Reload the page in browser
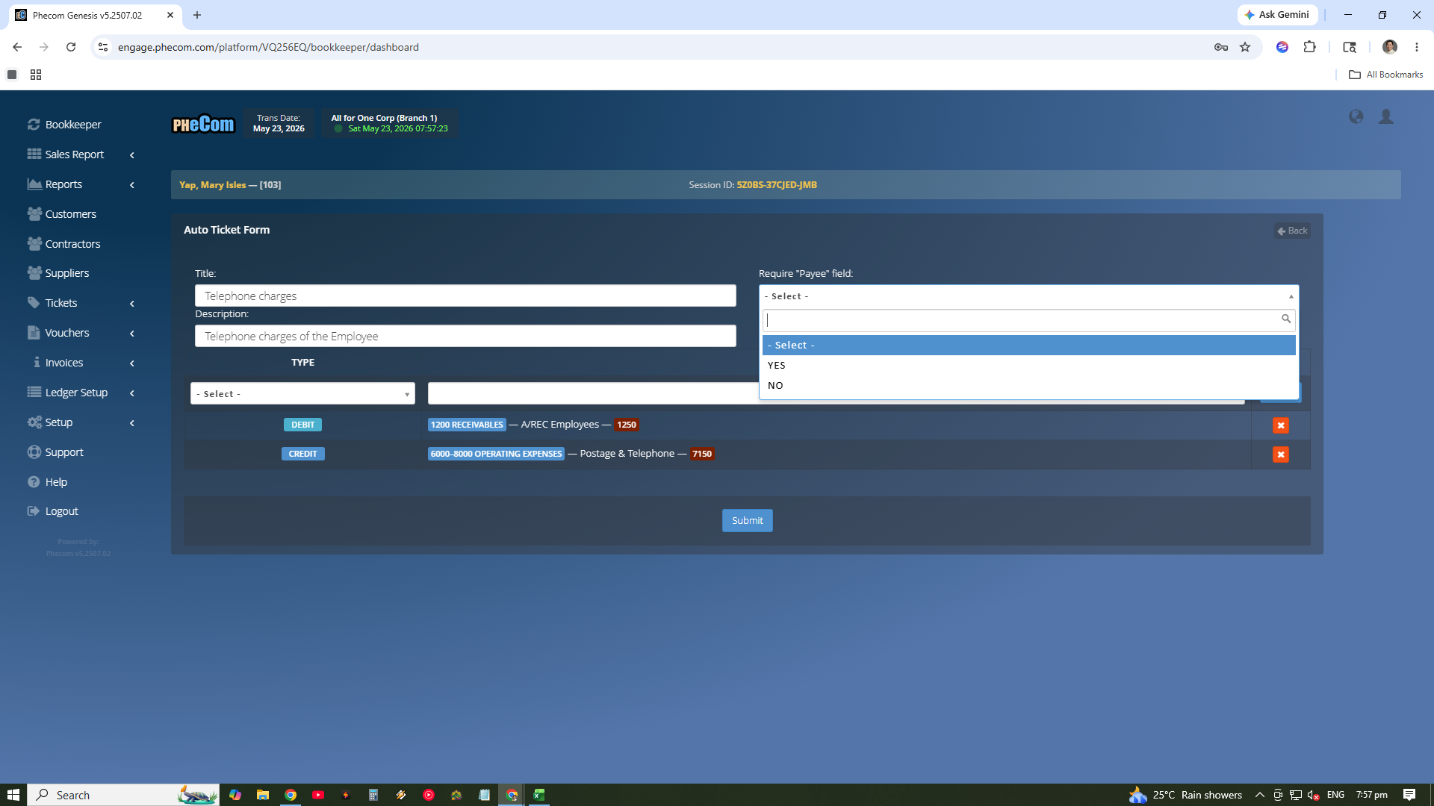This screenshot has height=806, width=1434. (x=71, y=47)
